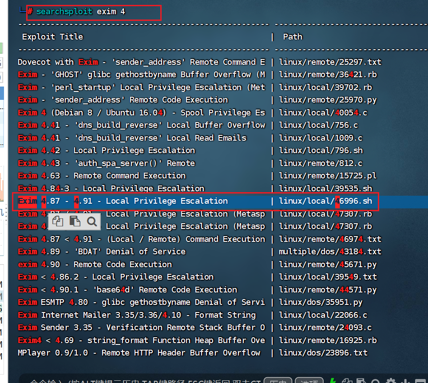428x383 pixels.
Task: Click path linux/local/1009.c
Action: pos(321,138)
